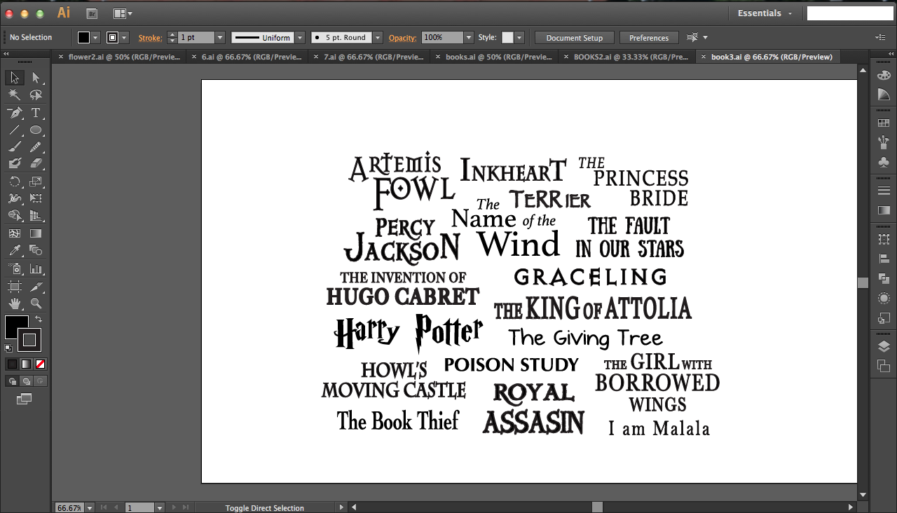Open the Swatches panel
The width and height of the screenshot is (897, 513).
[884, 123]
